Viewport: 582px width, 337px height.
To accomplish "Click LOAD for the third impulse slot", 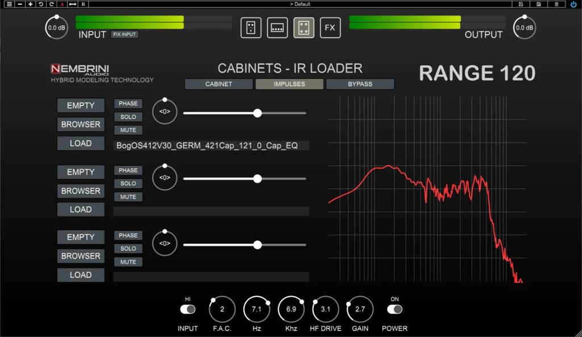I will click(x=81, y=275).
